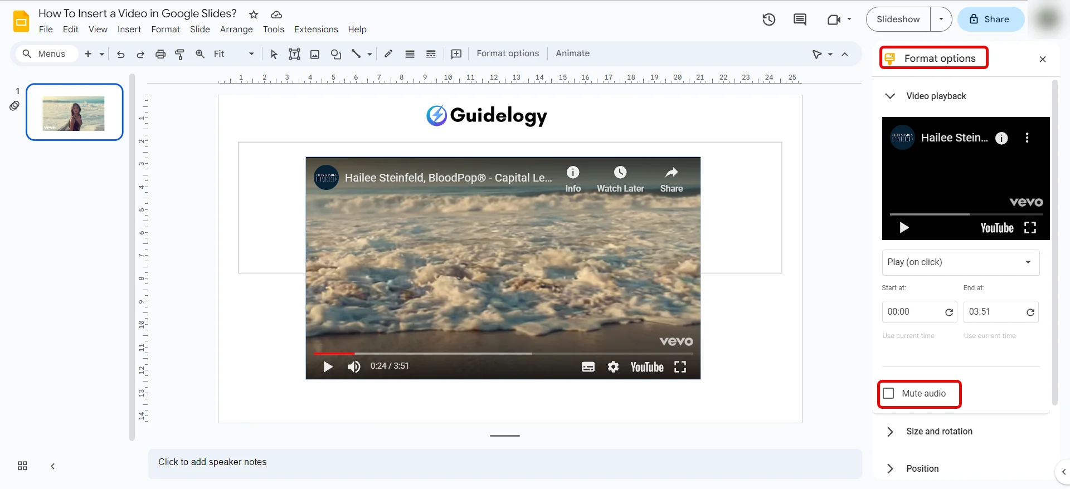Click the Menus search box

[46, 54]
